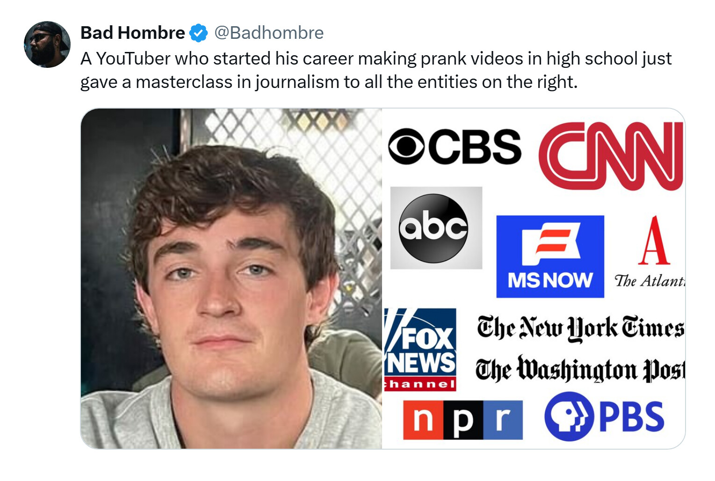Open the @Badhombre handle link
The width and height of the screenshot is (715, 481).
[x=269, y=33]
